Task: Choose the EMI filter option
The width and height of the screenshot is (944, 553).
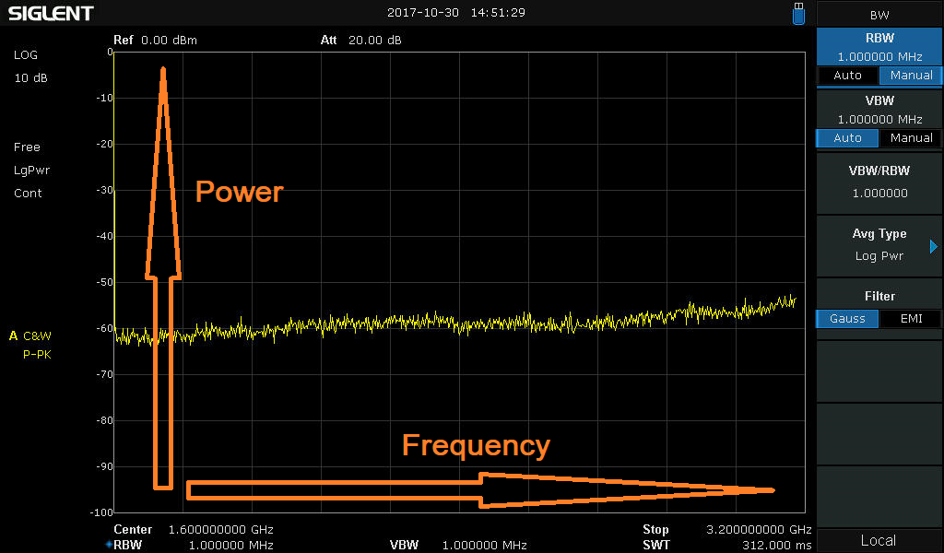Action: coord(911,319)
